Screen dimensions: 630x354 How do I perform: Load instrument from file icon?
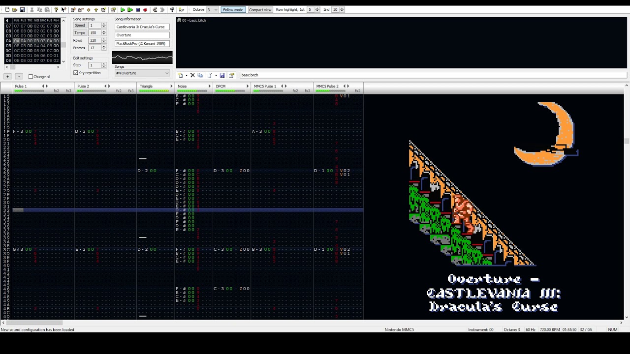209,75
